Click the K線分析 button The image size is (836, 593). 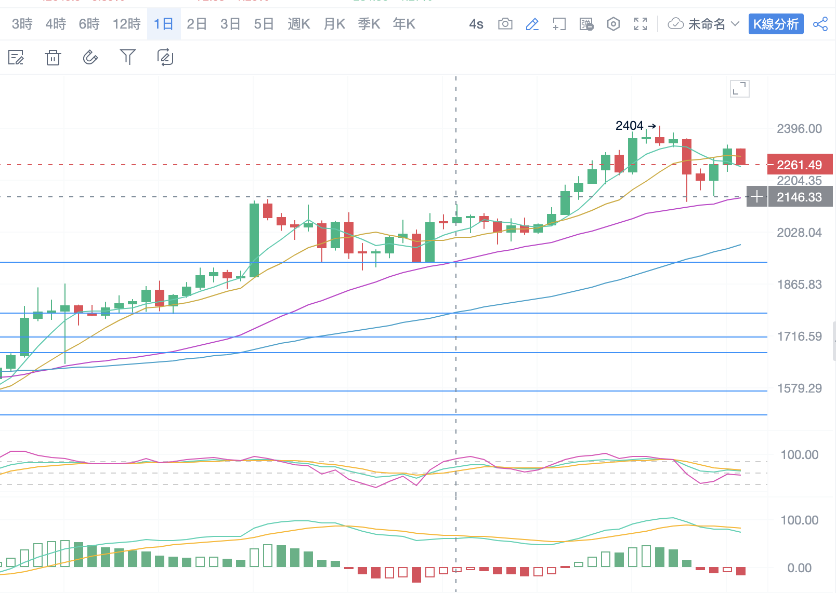(776, 24)
